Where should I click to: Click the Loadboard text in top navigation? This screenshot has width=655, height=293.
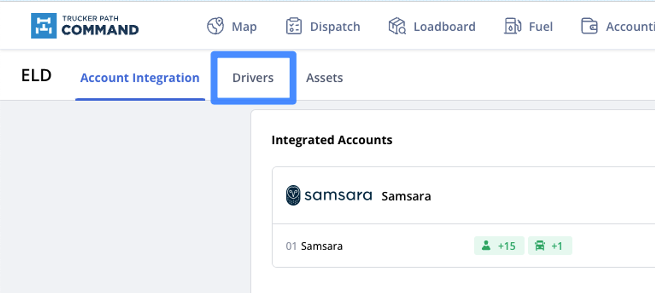444,26
